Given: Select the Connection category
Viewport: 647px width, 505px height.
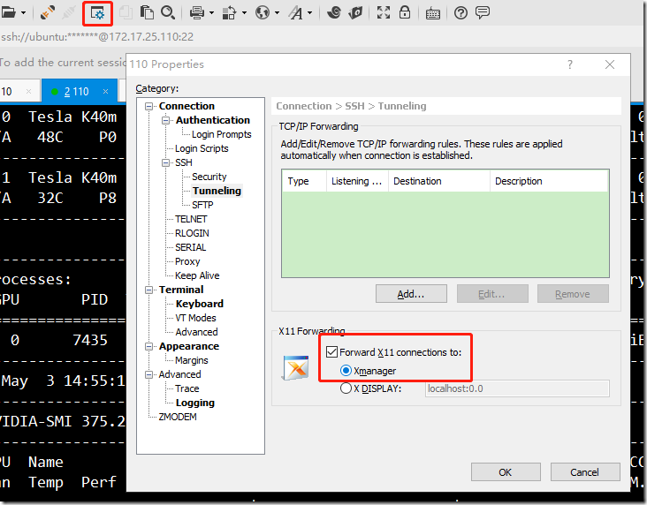Looking at the screenshot, I should 186,106.
